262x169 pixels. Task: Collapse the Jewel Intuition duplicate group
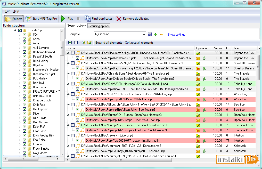coord(68,135)
